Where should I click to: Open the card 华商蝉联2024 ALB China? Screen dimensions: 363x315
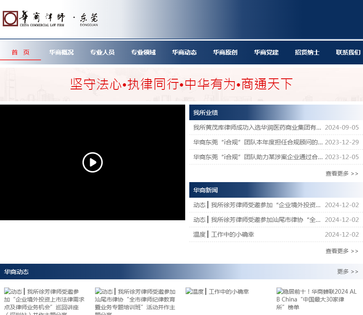(x=316, y=299)
